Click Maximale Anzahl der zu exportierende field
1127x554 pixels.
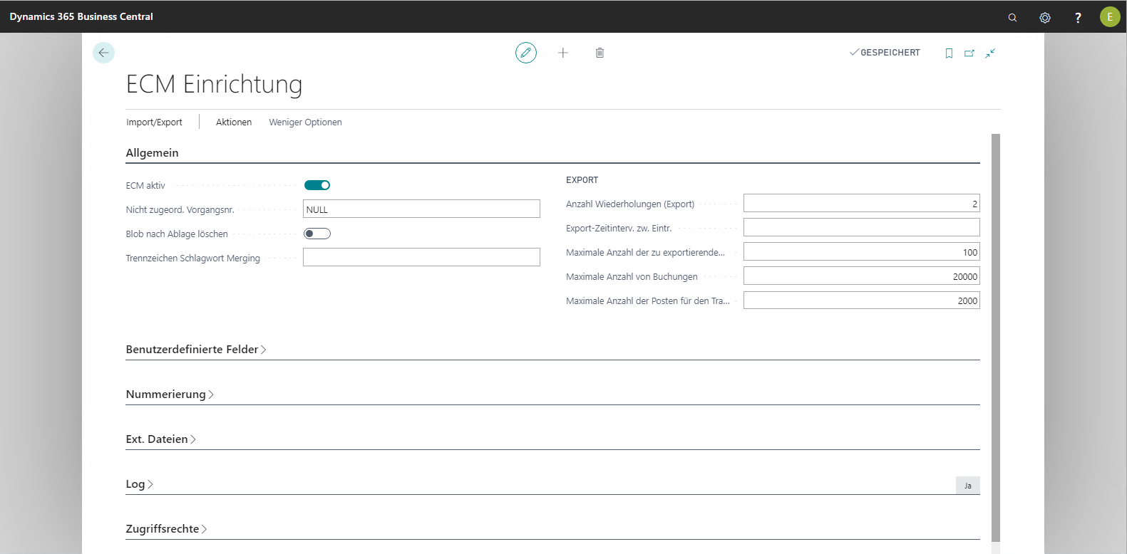[x=862, y=251]
